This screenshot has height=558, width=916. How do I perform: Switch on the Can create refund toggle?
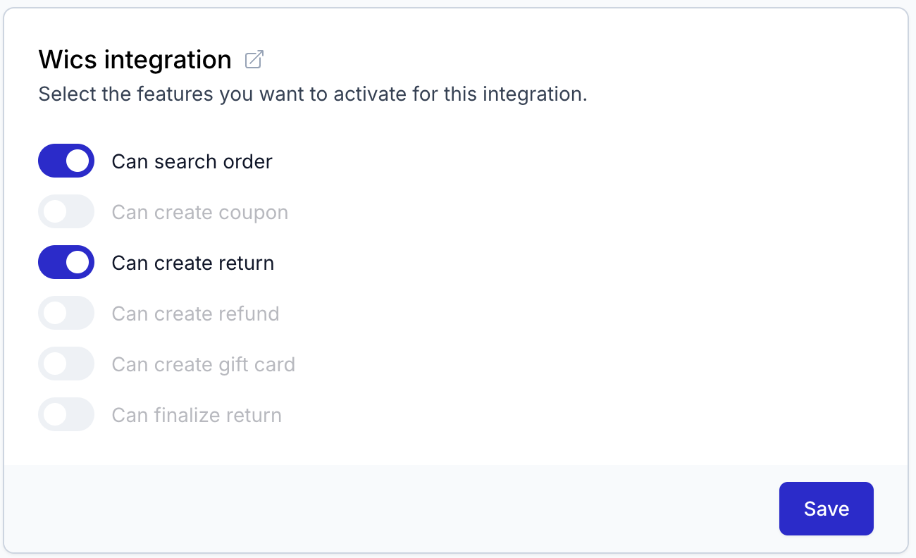tap(66, 314)
